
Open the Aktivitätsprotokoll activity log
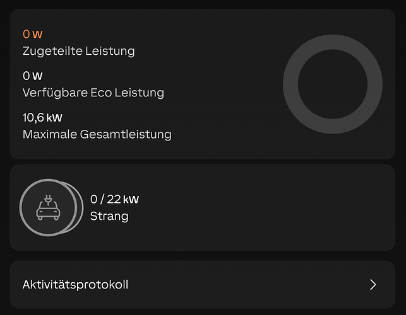click(x=203, y=285)
